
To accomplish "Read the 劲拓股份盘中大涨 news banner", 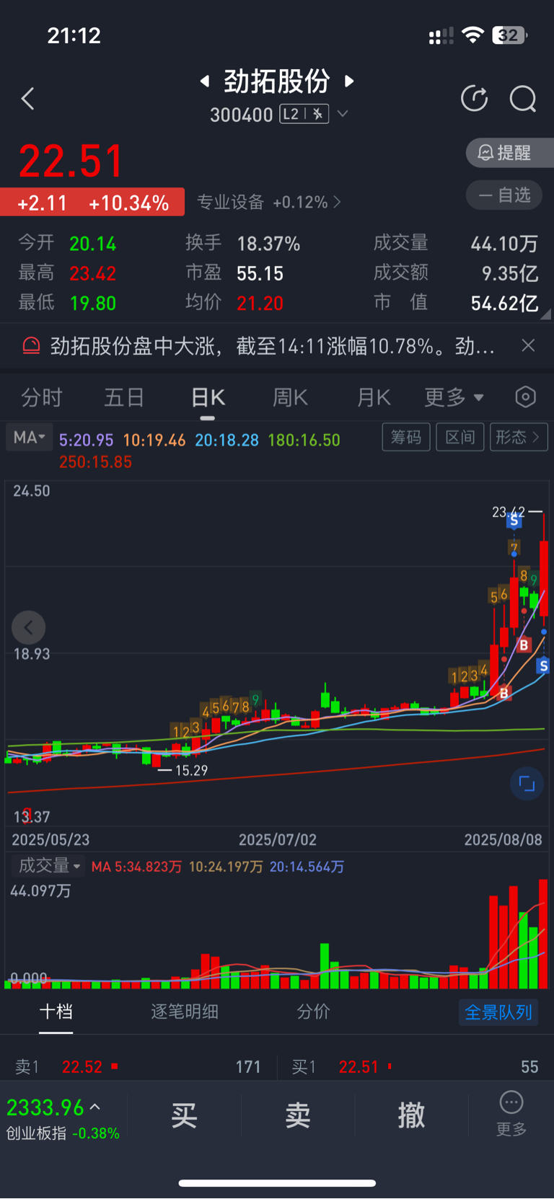I will pos(273,346).
